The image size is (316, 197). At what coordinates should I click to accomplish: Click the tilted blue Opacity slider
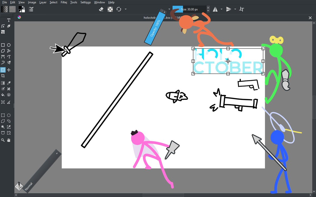(x=155, y=28)
